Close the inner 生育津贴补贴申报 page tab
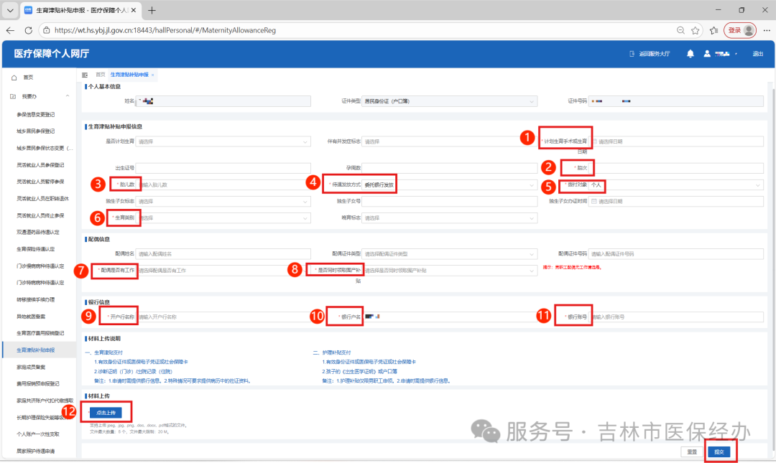The width and height of the screenshot is (776, 463). [x=153, y=75]
